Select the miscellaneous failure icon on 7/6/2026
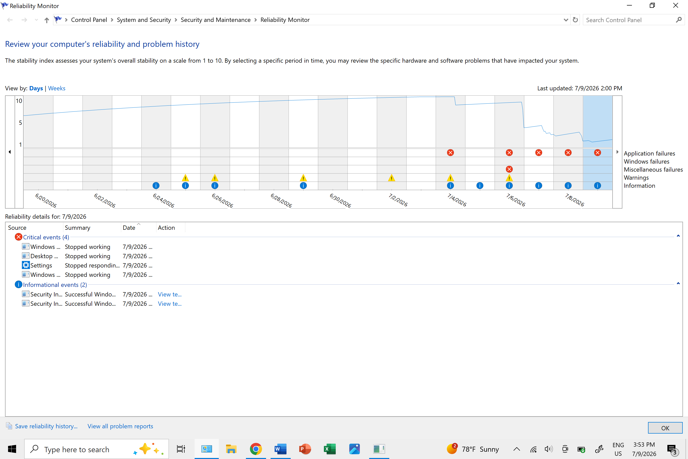688x459 pixels. 509,169
